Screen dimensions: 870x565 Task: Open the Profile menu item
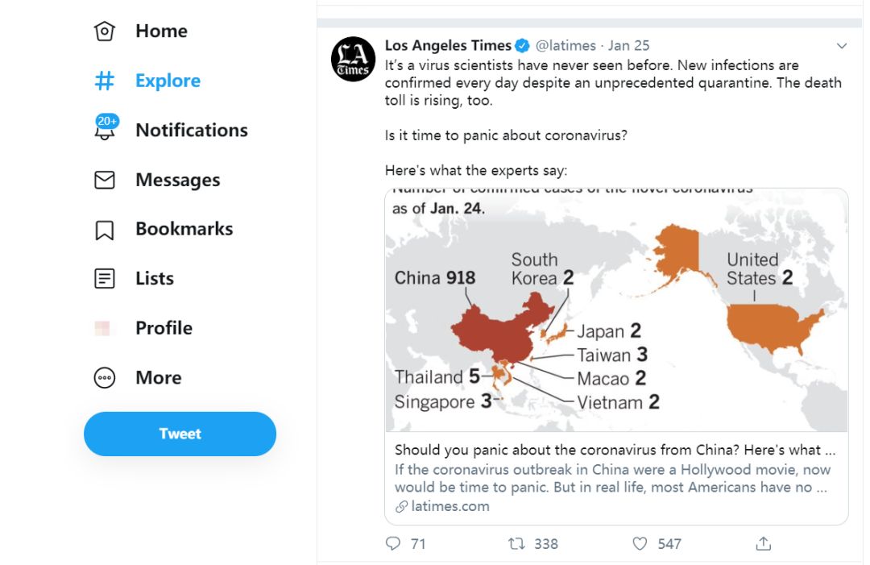164,328
